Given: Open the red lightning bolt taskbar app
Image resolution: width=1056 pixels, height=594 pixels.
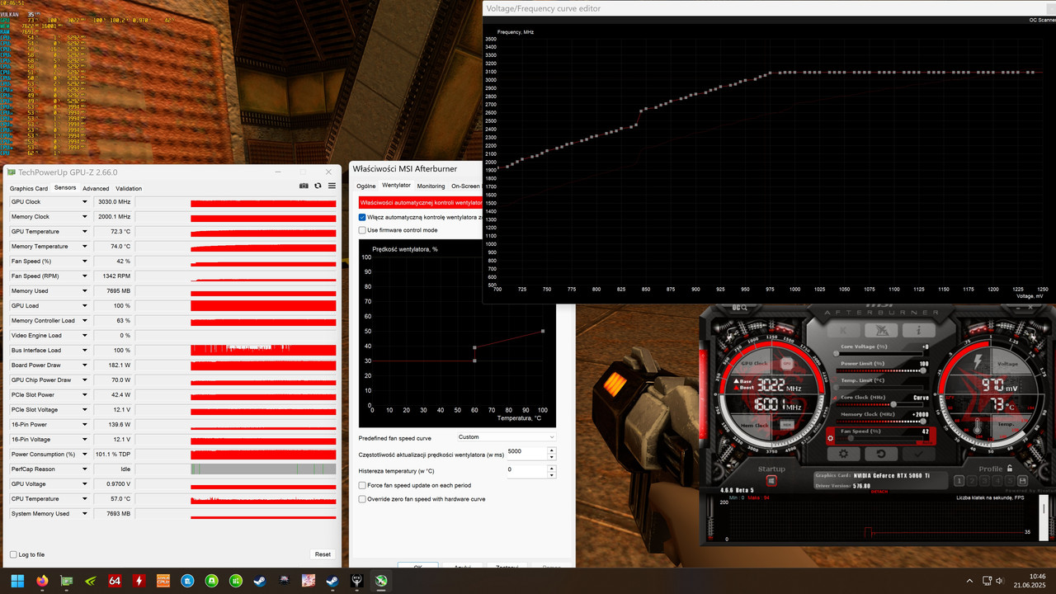Looking at the screenshot, I should [x=139, y=580].
